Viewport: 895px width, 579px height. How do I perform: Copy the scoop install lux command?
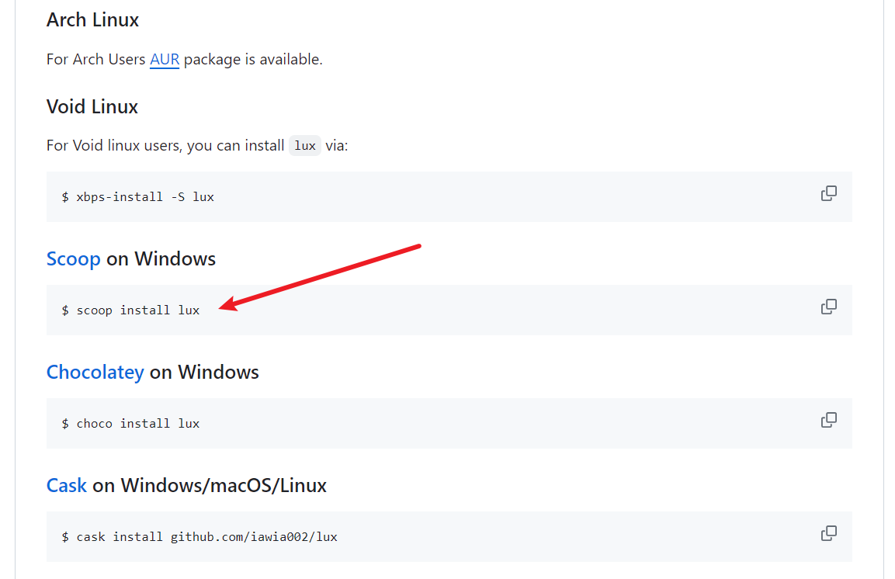(829, 307)
